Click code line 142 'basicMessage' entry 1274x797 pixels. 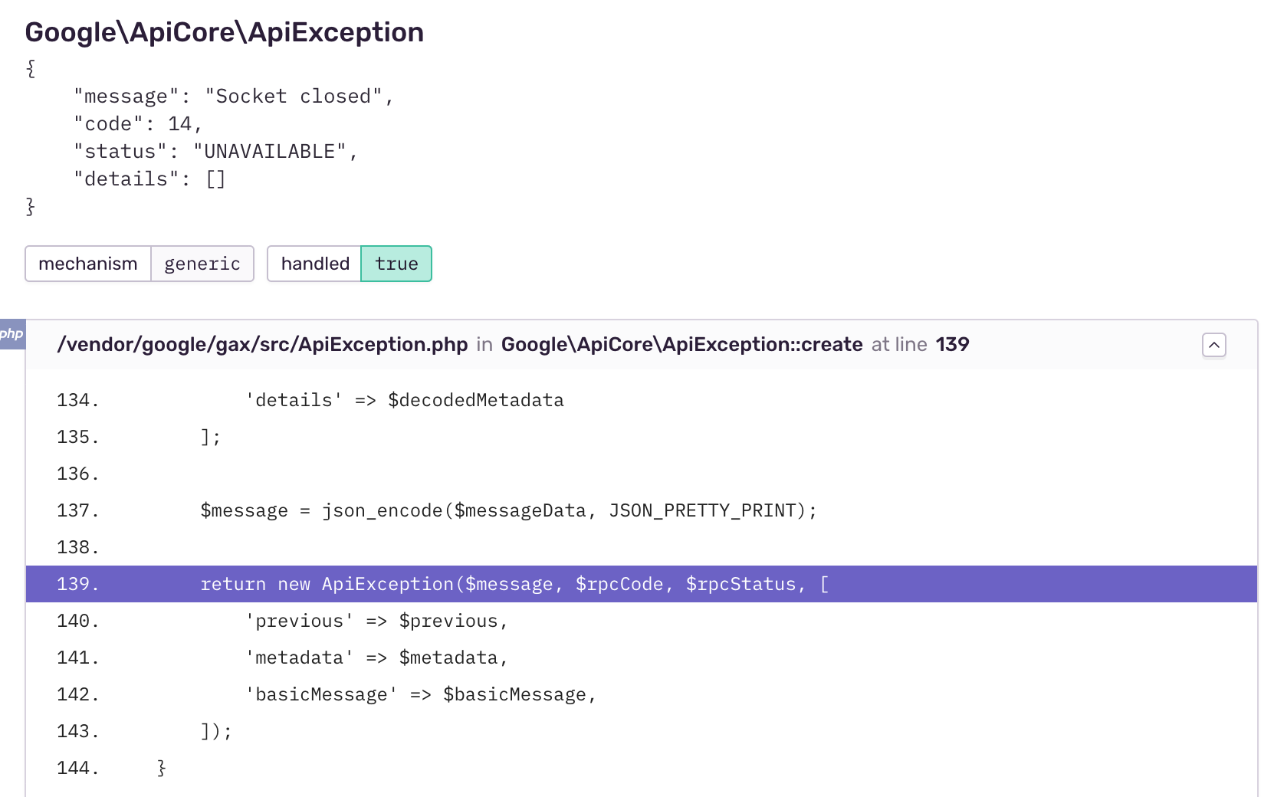[642, 694]
